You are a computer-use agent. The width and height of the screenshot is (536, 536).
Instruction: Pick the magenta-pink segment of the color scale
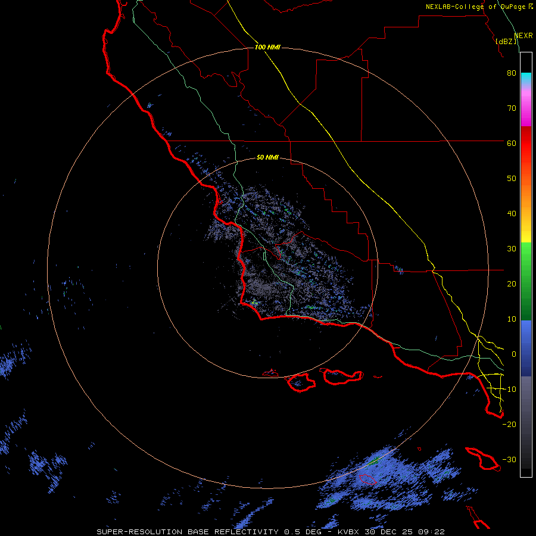pos(526,106)
